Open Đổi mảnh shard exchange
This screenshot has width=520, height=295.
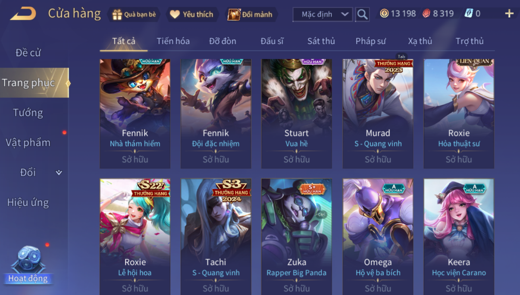pyautogui.click(x=234, y=14)
